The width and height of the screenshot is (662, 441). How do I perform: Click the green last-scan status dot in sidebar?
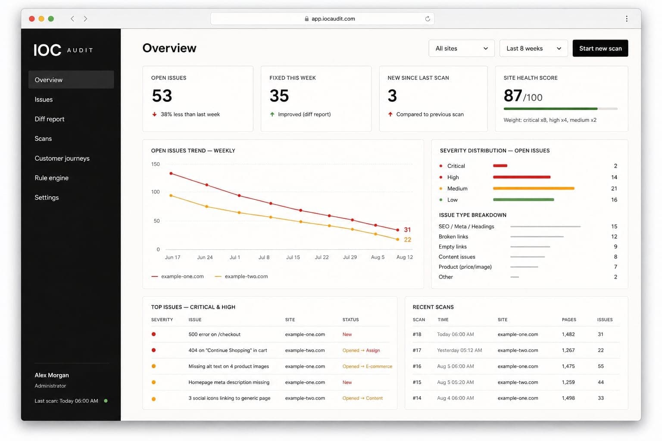(106, 401)
